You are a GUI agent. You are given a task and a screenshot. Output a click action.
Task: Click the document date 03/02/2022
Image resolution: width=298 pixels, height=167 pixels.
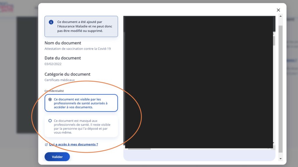tap(53, 64)
